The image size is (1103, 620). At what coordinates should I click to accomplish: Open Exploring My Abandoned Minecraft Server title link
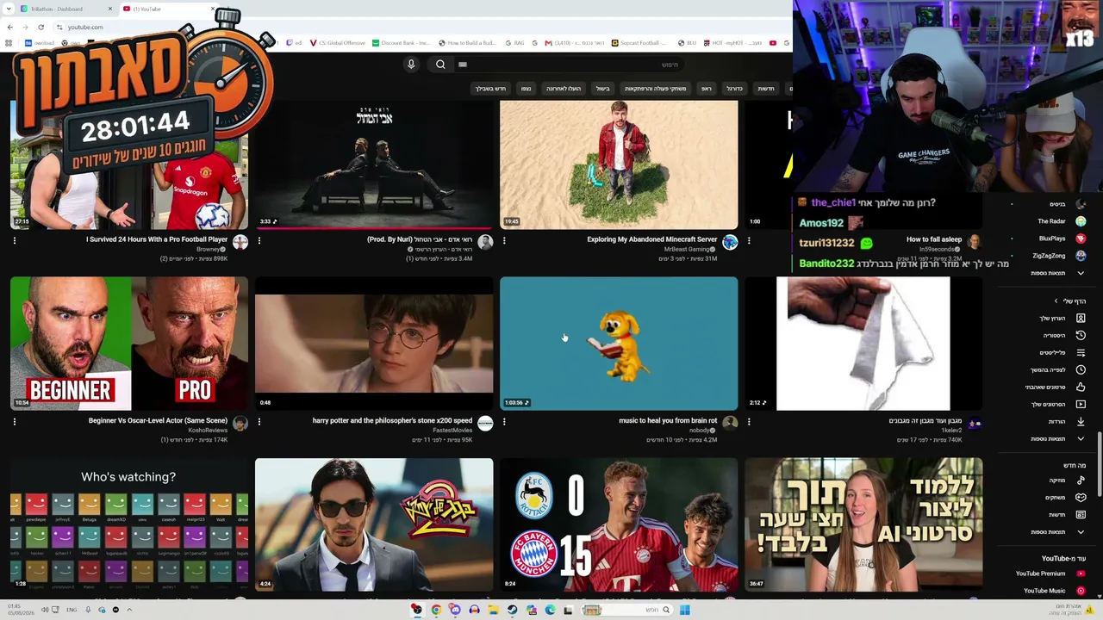pos(652,239)
